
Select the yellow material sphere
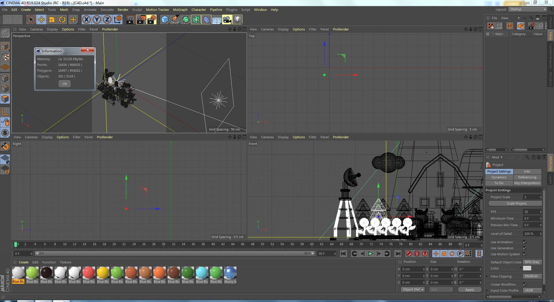(x=103, y=273)
